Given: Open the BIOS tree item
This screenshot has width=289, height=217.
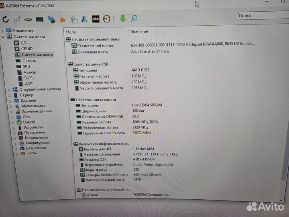Looking at the screenshot, I should tap(28, 78).
